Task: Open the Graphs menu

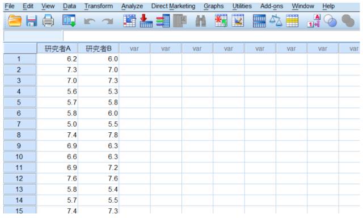Action: pos(213,6)
